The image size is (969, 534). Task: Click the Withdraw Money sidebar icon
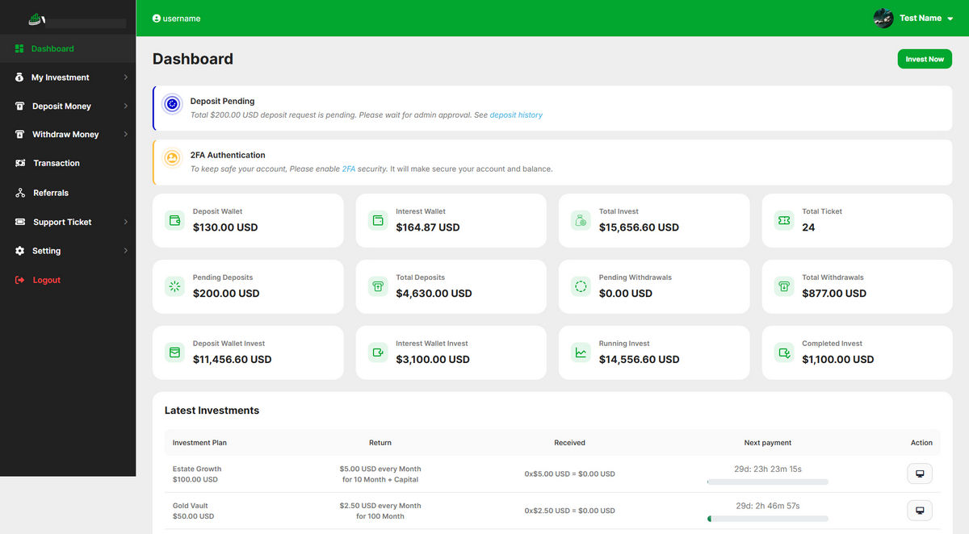pos(19,134)
